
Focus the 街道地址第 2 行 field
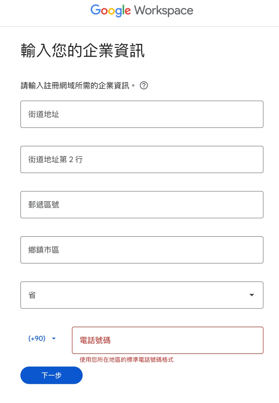click(142, 159)
